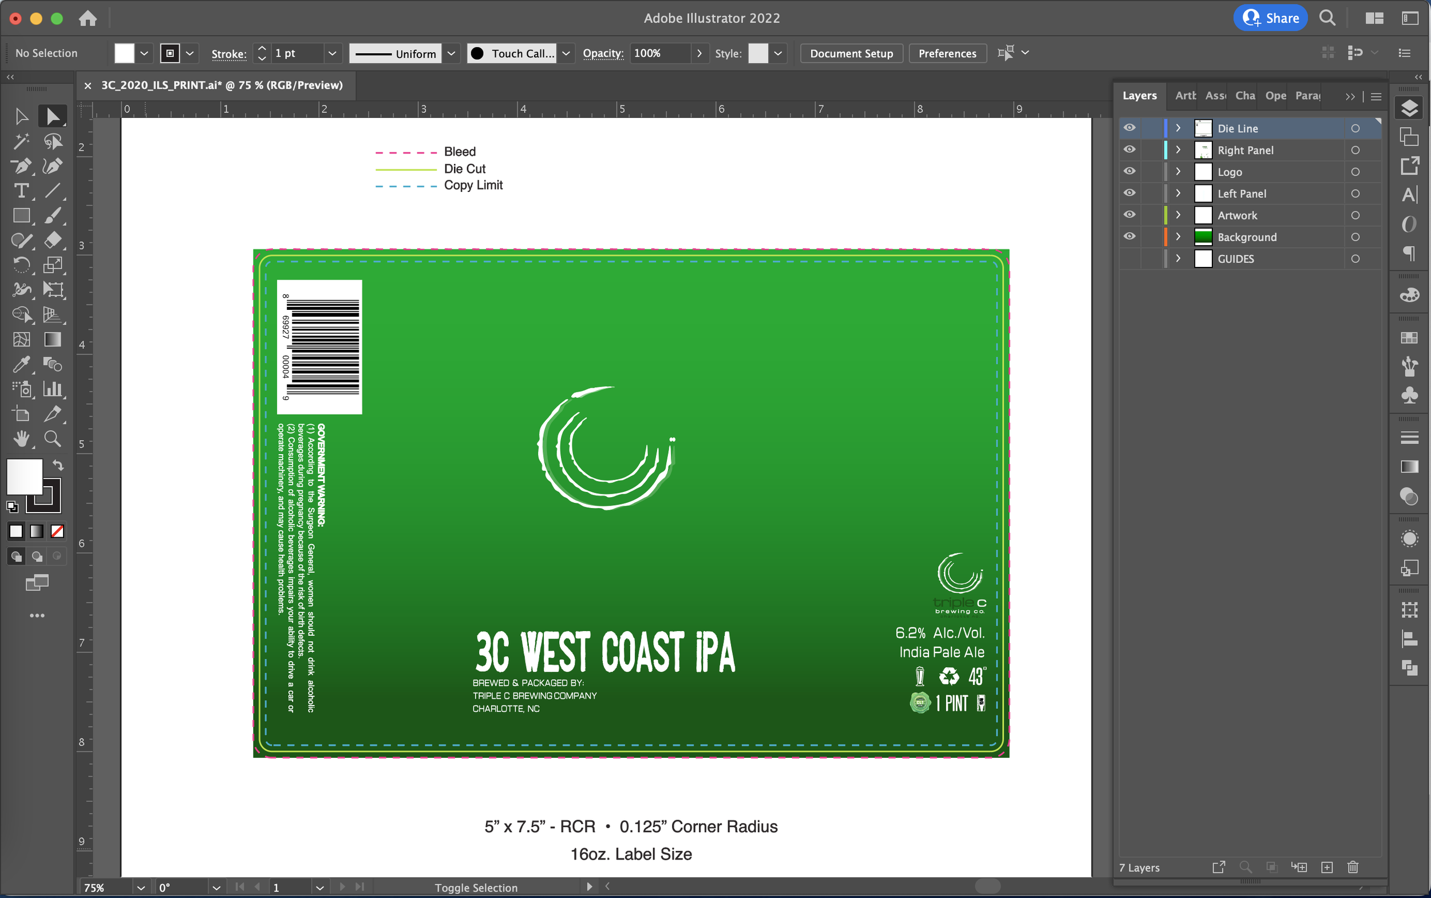Select the Artboard tool
Image resolution: width=1431 pixels, height=898 pixels.
[21, 414]
